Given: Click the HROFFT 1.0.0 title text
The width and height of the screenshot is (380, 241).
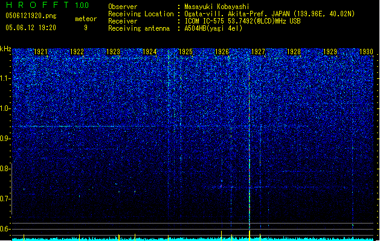Looking at the screenshot, I should pyautogui.click(x=47, y=5).
